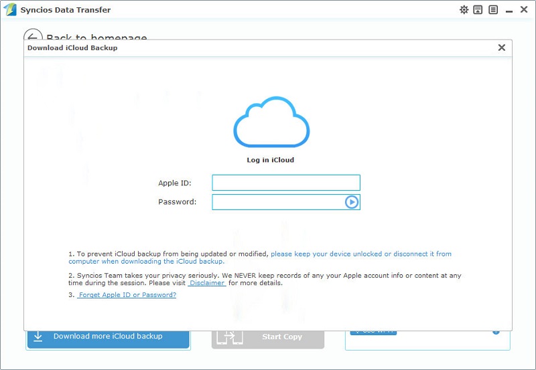Click the Syncios app logo
This screenshot has height=370, width=536.
pyautogui.click(x=10, y=9)
